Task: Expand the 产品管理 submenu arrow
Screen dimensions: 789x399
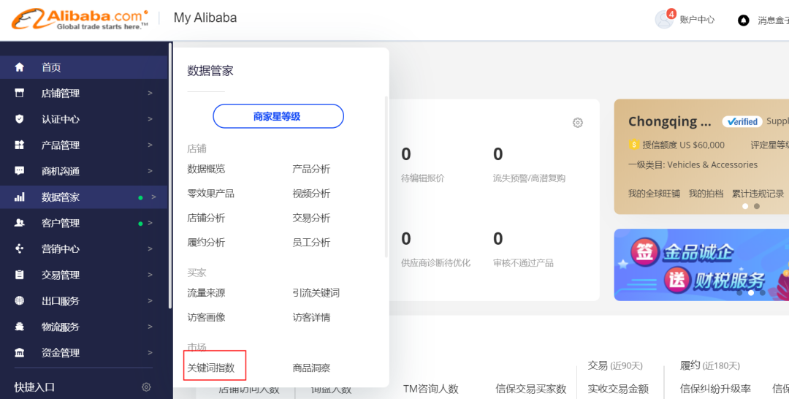Action: [x=150, y=145]
